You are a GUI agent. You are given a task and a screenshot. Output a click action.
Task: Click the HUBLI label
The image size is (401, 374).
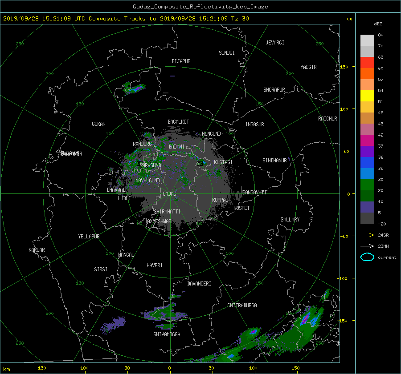click(124, 198)
